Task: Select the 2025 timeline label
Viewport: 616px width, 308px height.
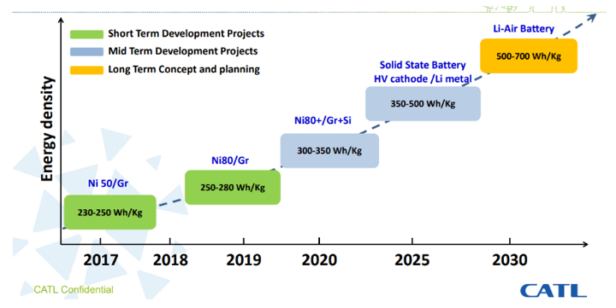Action: [x=412, y=260]
